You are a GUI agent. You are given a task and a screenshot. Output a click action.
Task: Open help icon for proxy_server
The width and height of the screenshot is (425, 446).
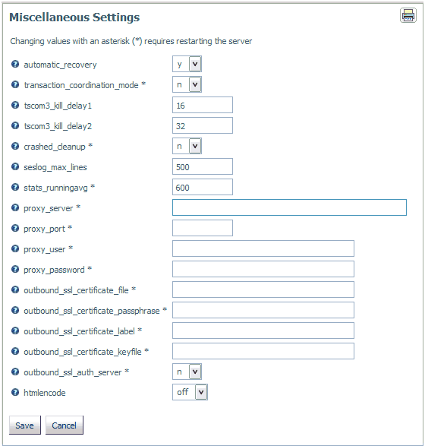(15, 207)
